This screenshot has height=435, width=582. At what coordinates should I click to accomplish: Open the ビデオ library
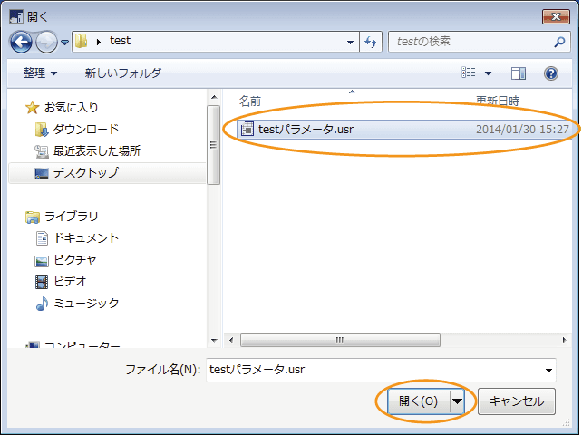[x=70, y=281]
